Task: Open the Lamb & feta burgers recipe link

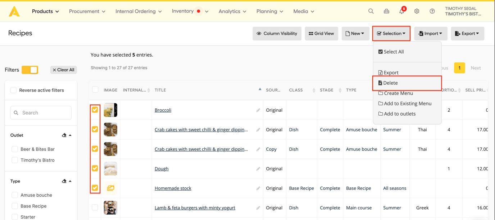Action: click(x=195, y=208)
